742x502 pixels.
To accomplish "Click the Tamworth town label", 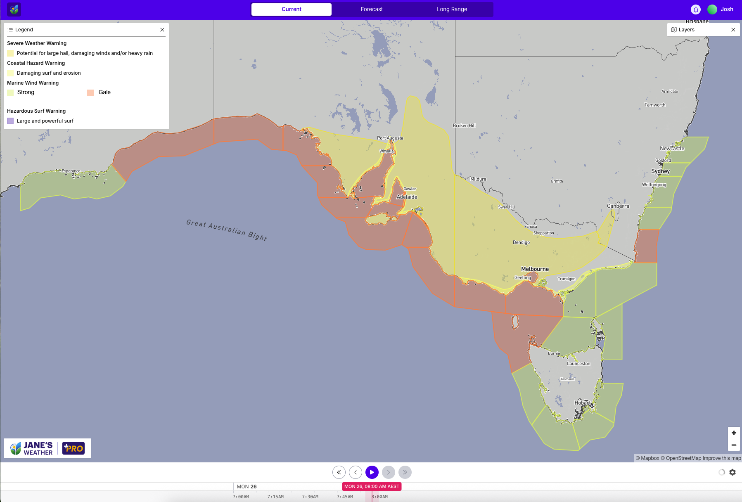I will pos(655,105).
